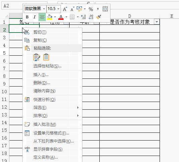Choose 从下拉列表中选择(K)...
The height and width of the screenshot is (162, 179).
[x=53, y=141]
